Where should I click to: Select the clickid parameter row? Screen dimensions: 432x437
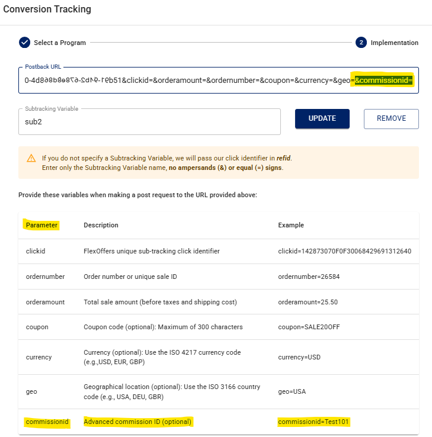(218, 251)
